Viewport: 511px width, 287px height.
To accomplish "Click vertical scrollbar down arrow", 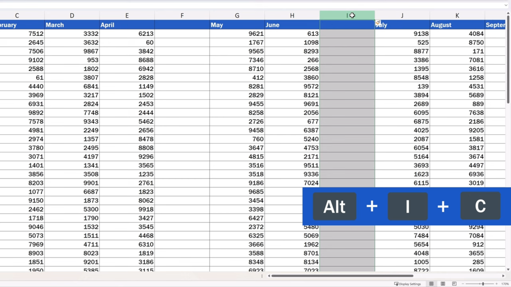I will (508, 269).
